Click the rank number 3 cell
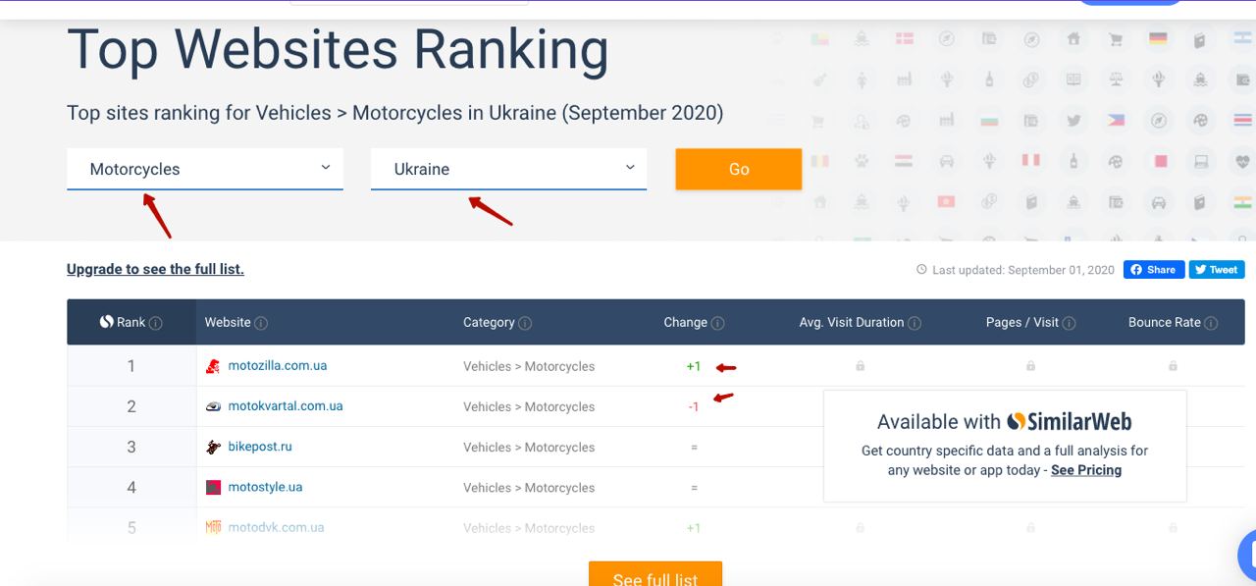 point(131,447)
